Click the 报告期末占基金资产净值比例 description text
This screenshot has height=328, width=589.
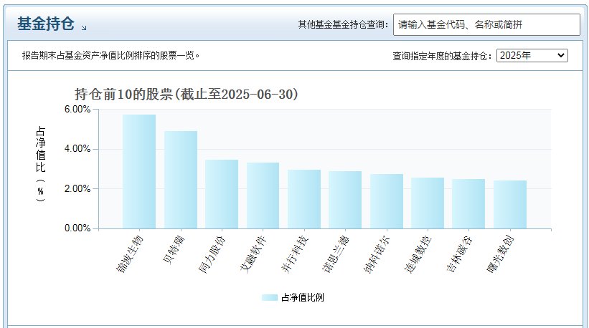pos(110,55)
